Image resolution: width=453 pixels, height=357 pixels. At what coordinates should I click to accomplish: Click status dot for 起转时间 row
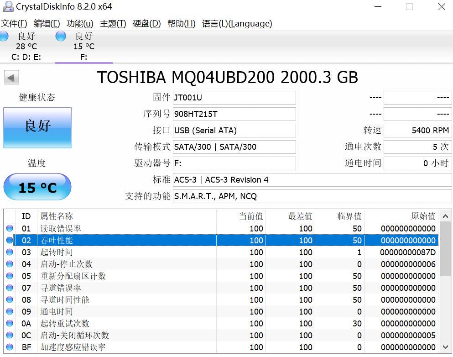[10, 252]
